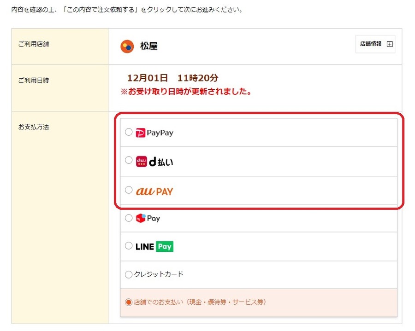Click the クレジットカード label
Screen dimensions: 415x331
(x=159, y=274)
